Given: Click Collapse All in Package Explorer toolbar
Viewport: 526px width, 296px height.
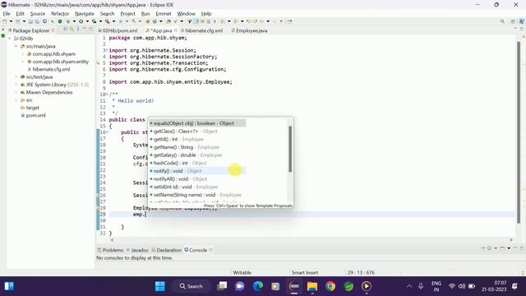Looking at the screenshot, I should click(x=66, y=30).
